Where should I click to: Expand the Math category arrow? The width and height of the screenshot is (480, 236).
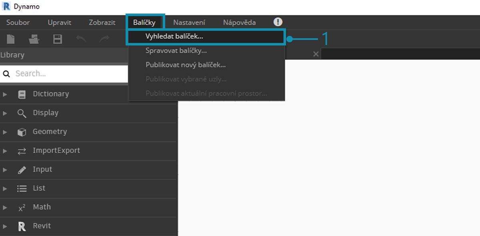pos(5,208)
